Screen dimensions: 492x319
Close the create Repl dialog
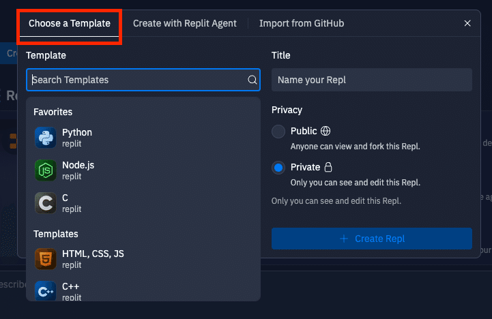click(x=467, y=23)
